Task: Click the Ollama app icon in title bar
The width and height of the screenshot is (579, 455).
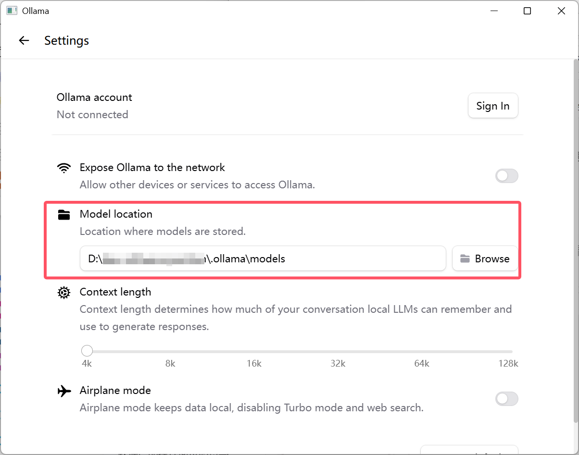Action: point(12,11)
